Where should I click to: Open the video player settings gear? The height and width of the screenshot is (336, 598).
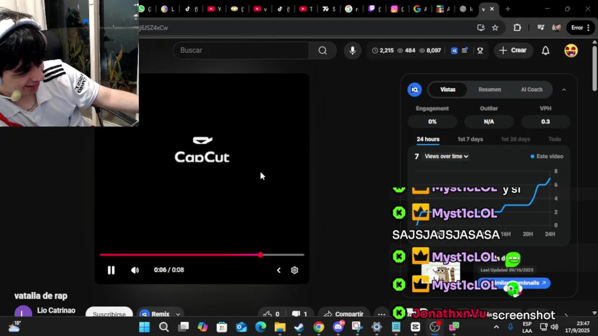294,270
